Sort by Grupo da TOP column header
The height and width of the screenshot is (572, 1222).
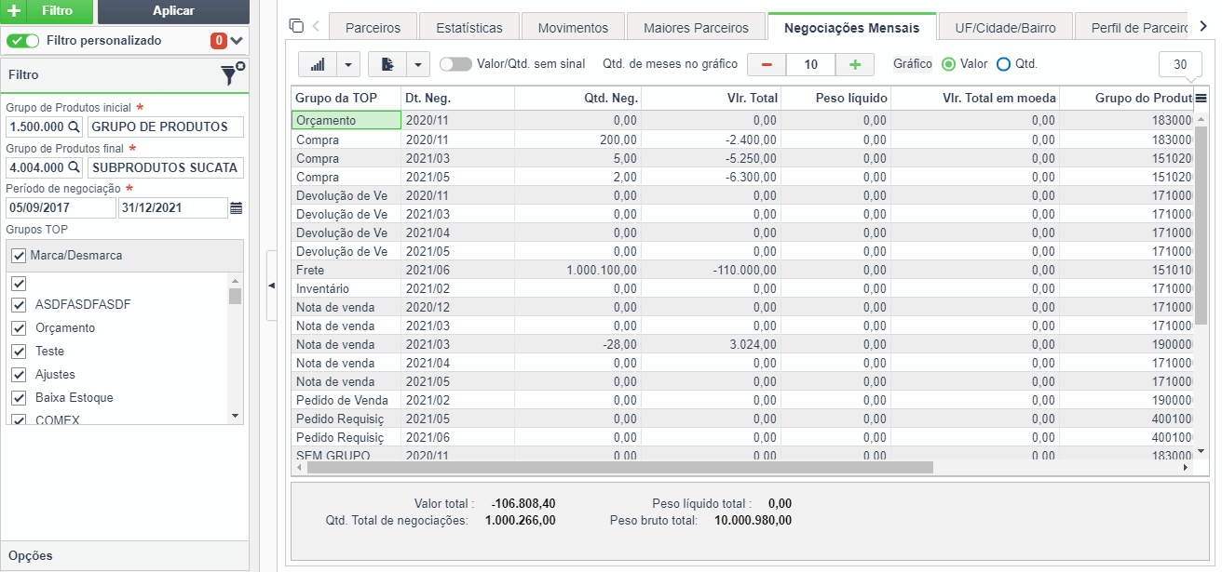[x=346, y=98]
